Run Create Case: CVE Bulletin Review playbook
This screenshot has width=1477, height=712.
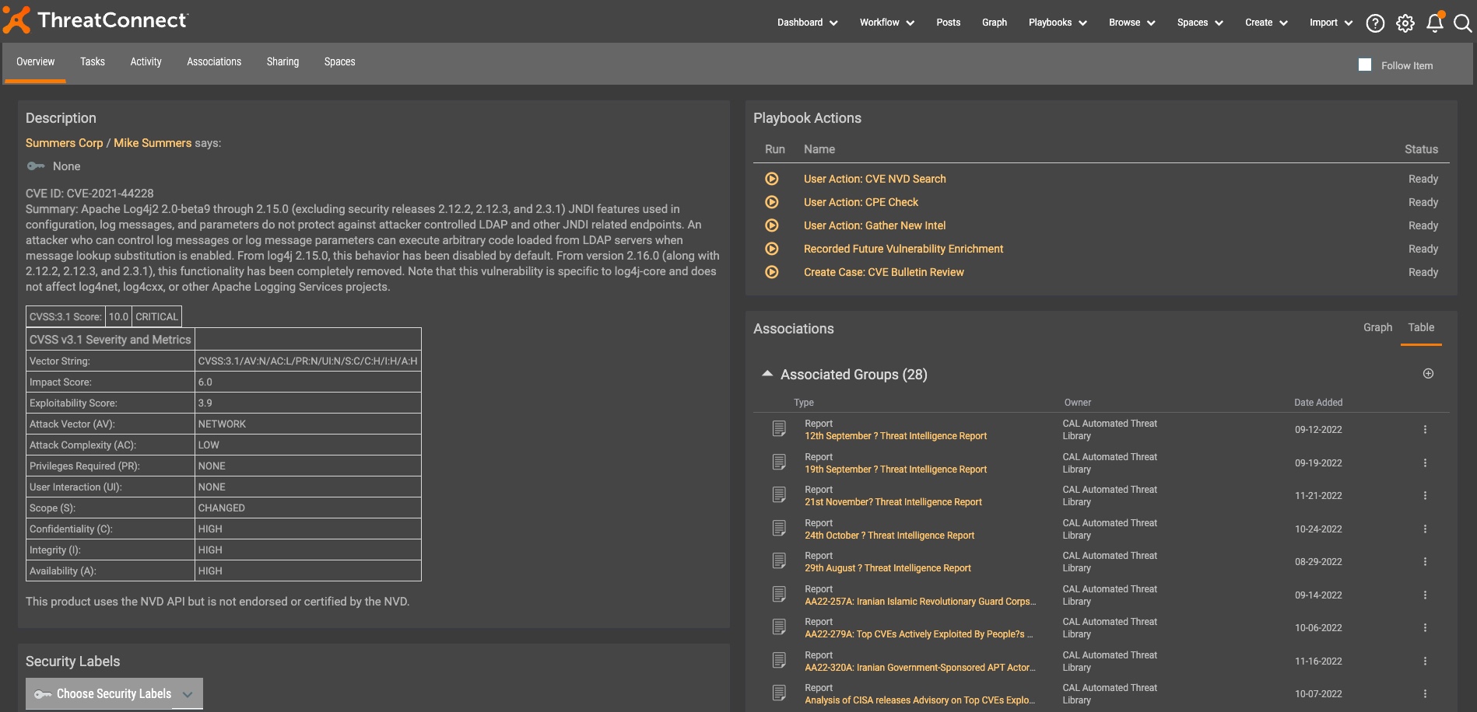(771, 272)
